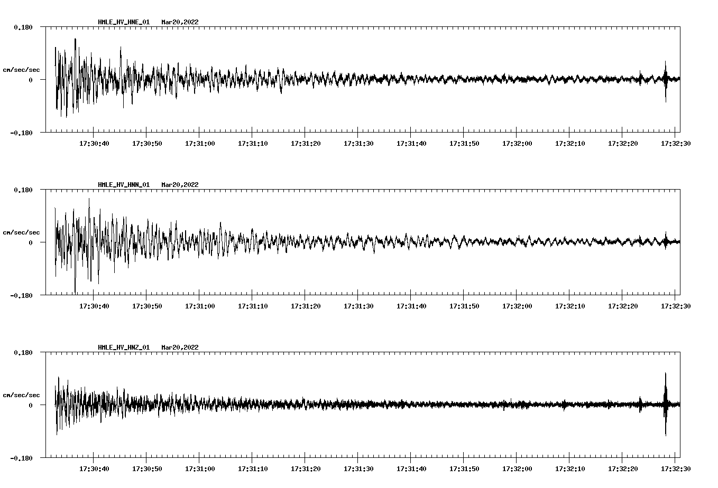Select 17:31:50 tick label under HNN plot
The height and width of the screenshot is (488, 718).
(x=464, y=306)
